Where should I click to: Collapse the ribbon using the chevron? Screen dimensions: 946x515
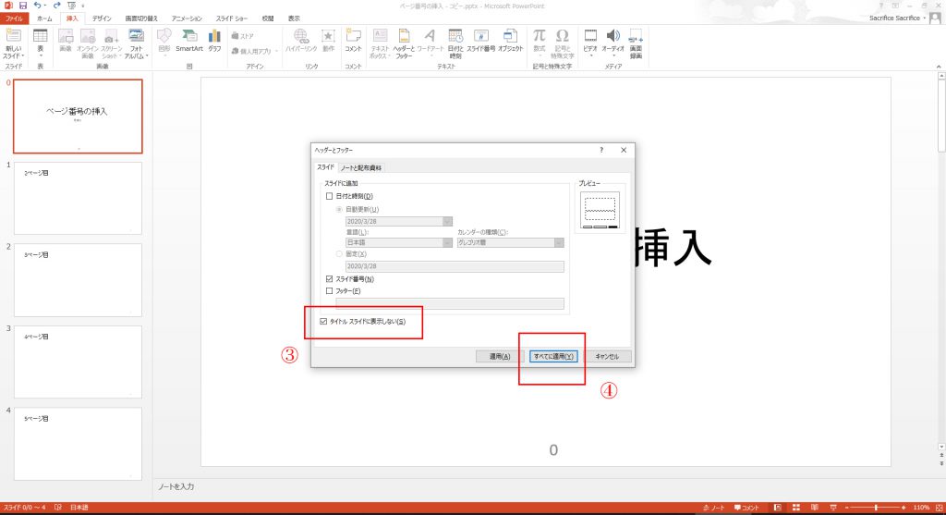tap(939, 67)
